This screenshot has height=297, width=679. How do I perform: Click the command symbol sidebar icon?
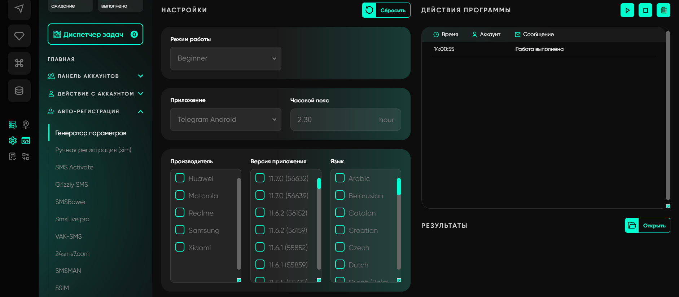pyautogui.click(x=19, y=63)
